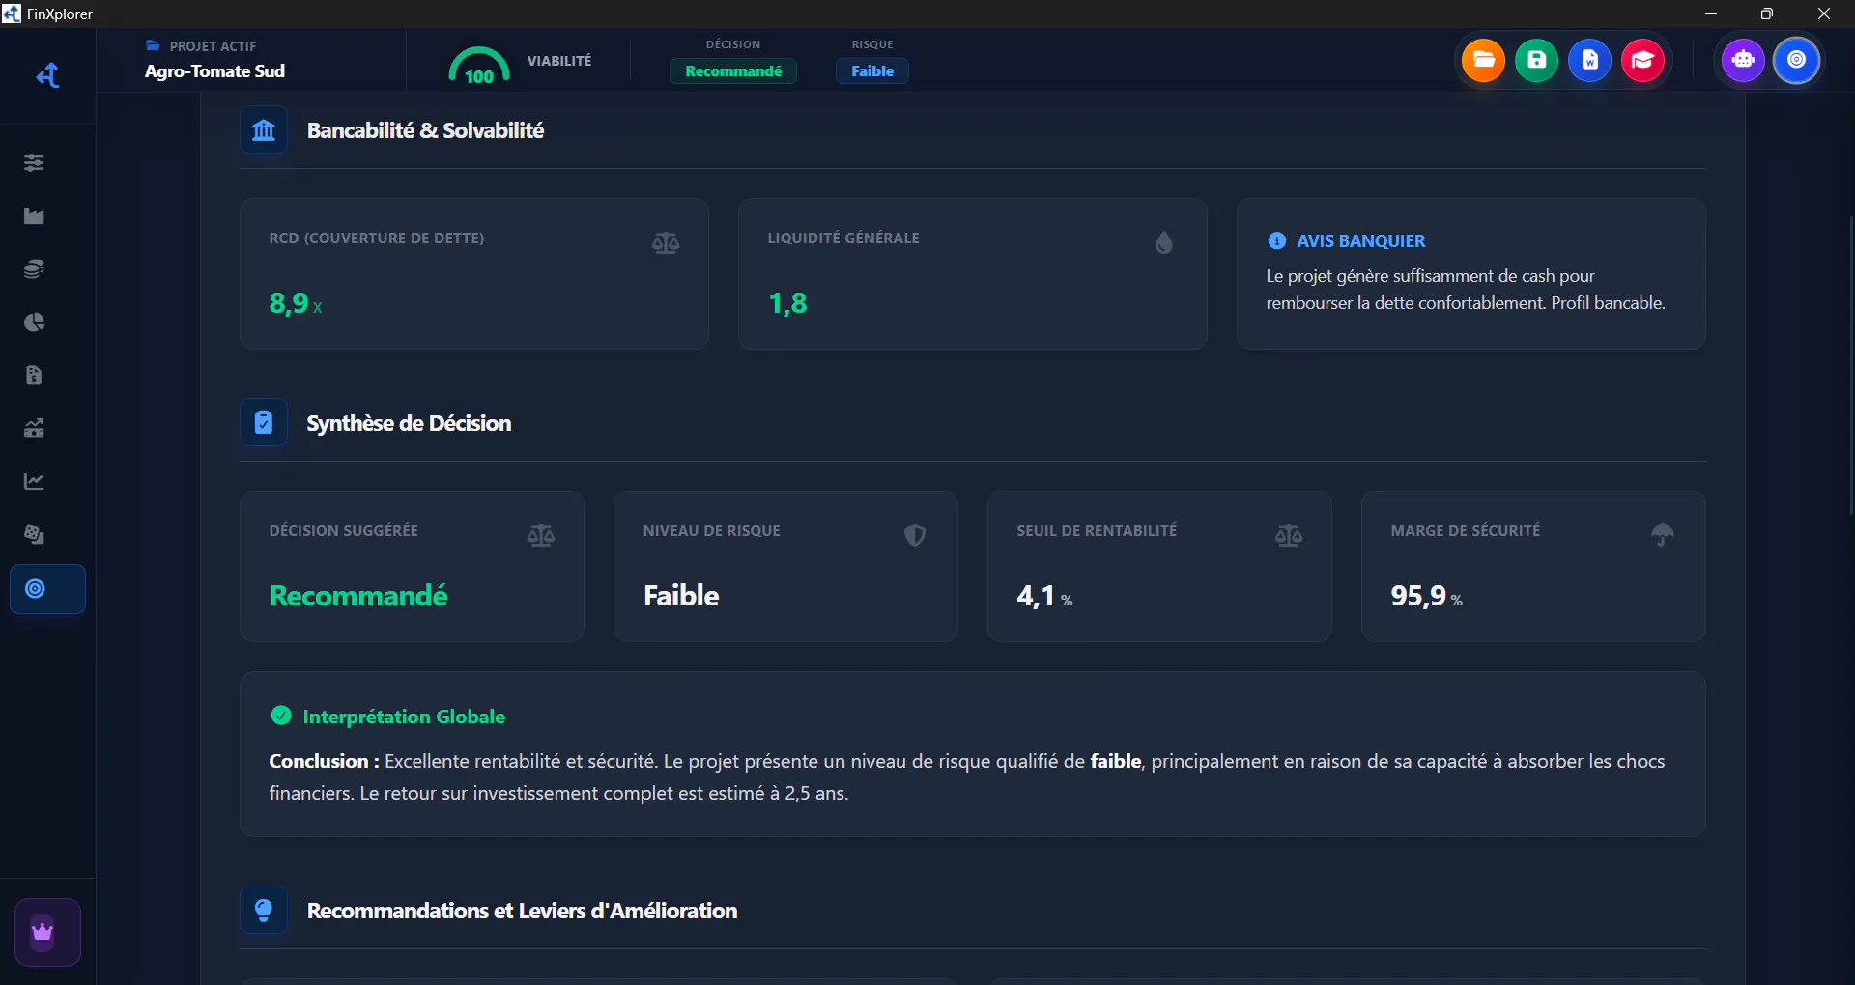Select the blue target button in the top bar
Image resolution: width=1855 pixels, height=985 pixels.
(1796, 60)
